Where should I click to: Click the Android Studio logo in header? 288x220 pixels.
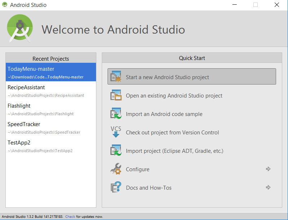click(20, 28)
